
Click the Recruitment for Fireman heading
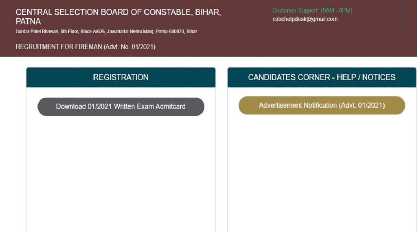(86, 47)
